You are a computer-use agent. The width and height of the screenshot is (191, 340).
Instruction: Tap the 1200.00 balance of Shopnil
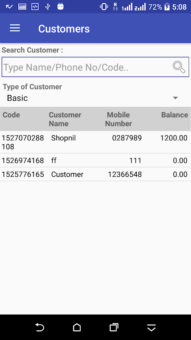click(174, 138)
